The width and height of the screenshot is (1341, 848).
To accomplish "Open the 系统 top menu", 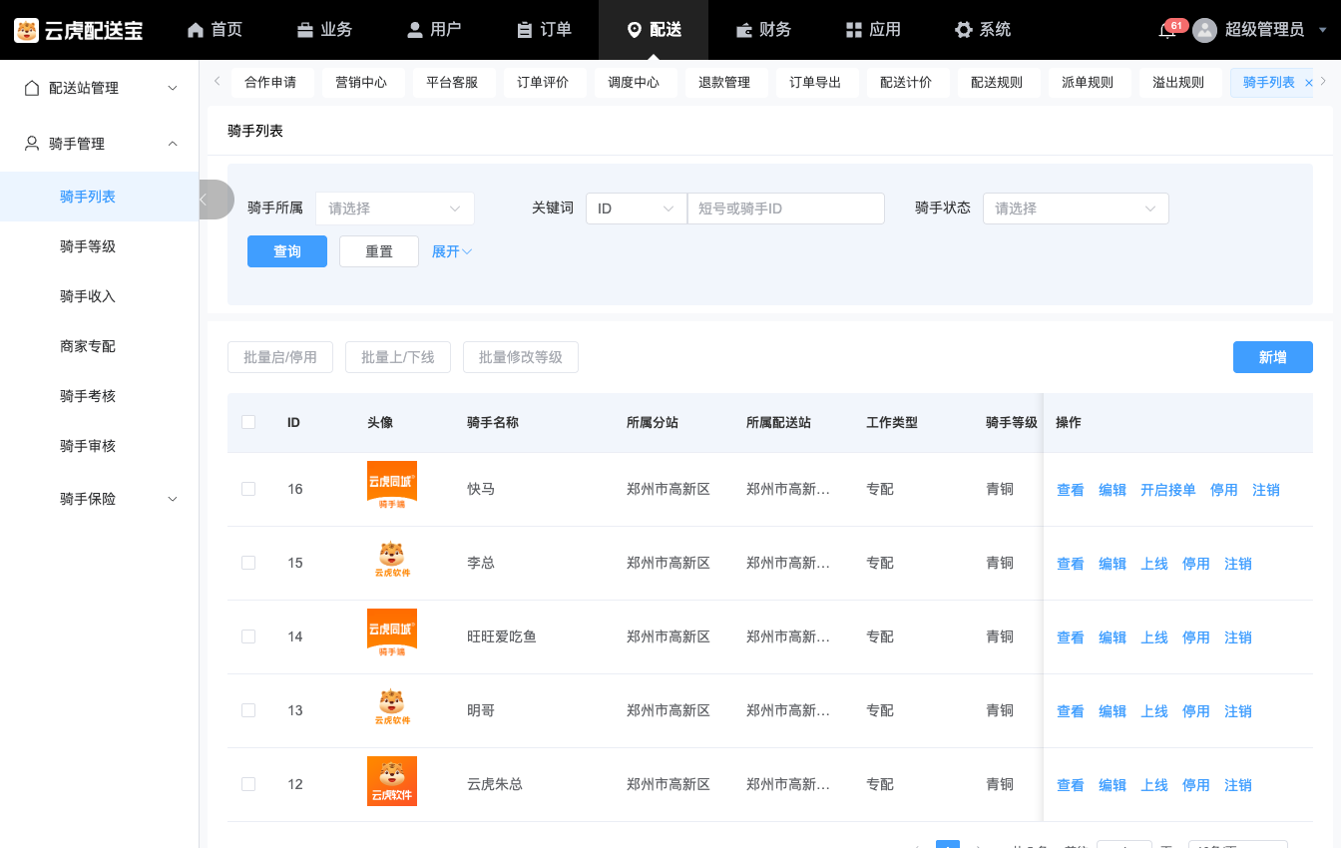I will click(x=983, y=30).
